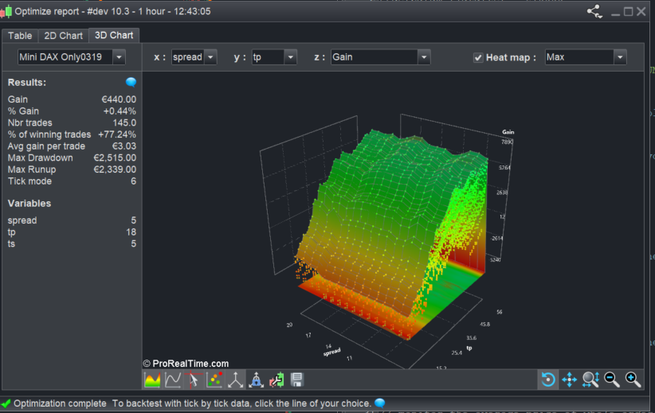Switch to the line curve display icon

click(172, 380)
